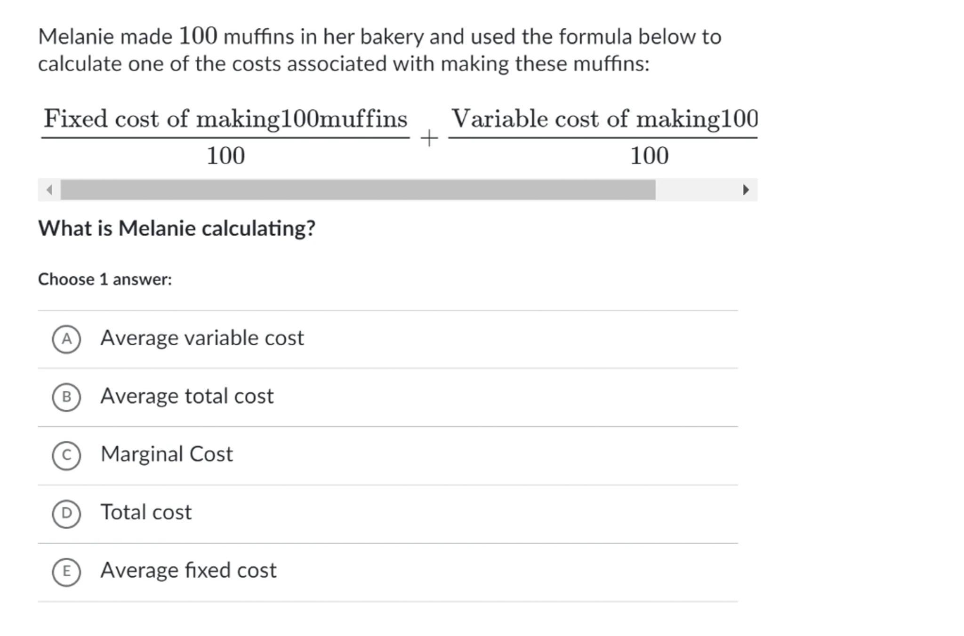This screenshot has height=636, width=964.
Task: Click the "Variable cost of making100" numerator
Action: [604, 119]
